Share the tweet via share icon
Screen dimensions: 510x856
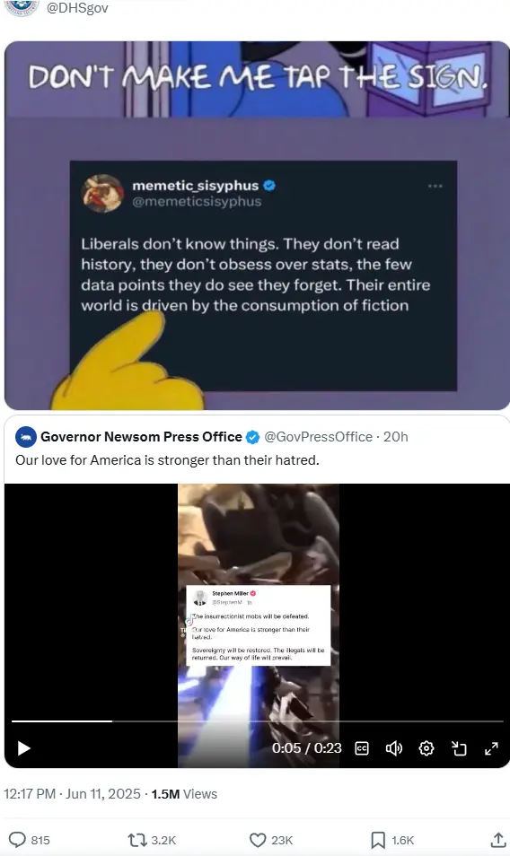[x=497, y=839]
